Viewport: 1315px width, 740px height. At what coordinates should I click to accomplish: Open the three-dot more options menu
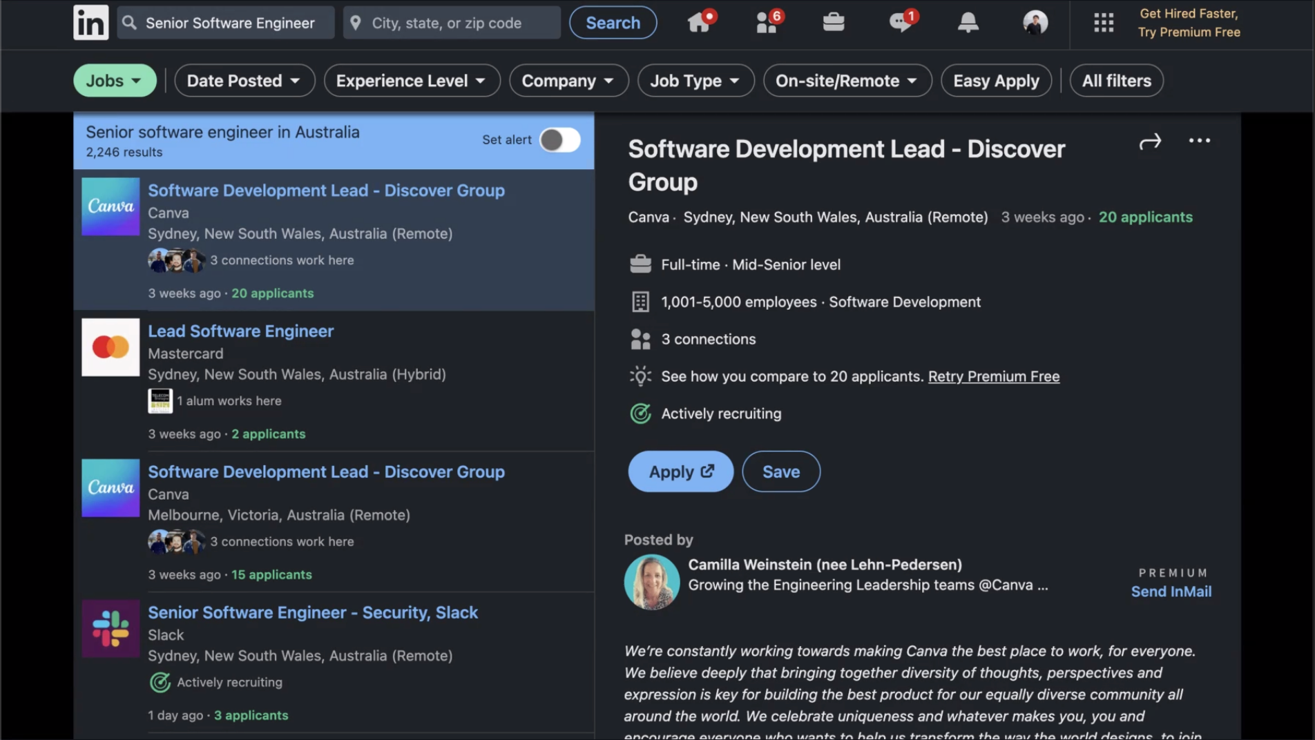click(1199, 141)
